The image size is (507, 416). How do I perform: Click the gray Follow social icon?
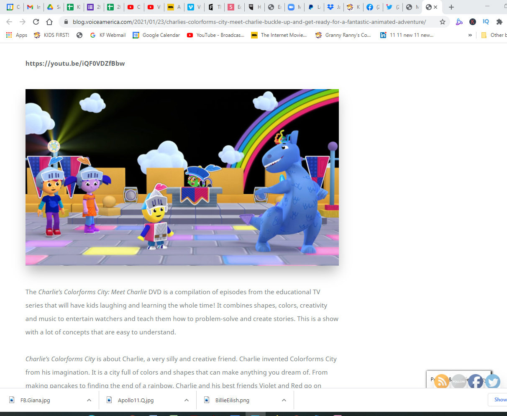(x=458, y=381)
